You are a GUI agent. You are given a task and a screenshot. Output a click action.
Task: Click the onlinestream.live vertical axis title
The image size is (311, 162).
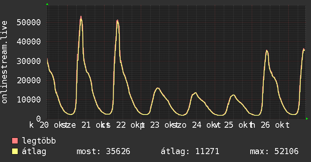(4, 62)
